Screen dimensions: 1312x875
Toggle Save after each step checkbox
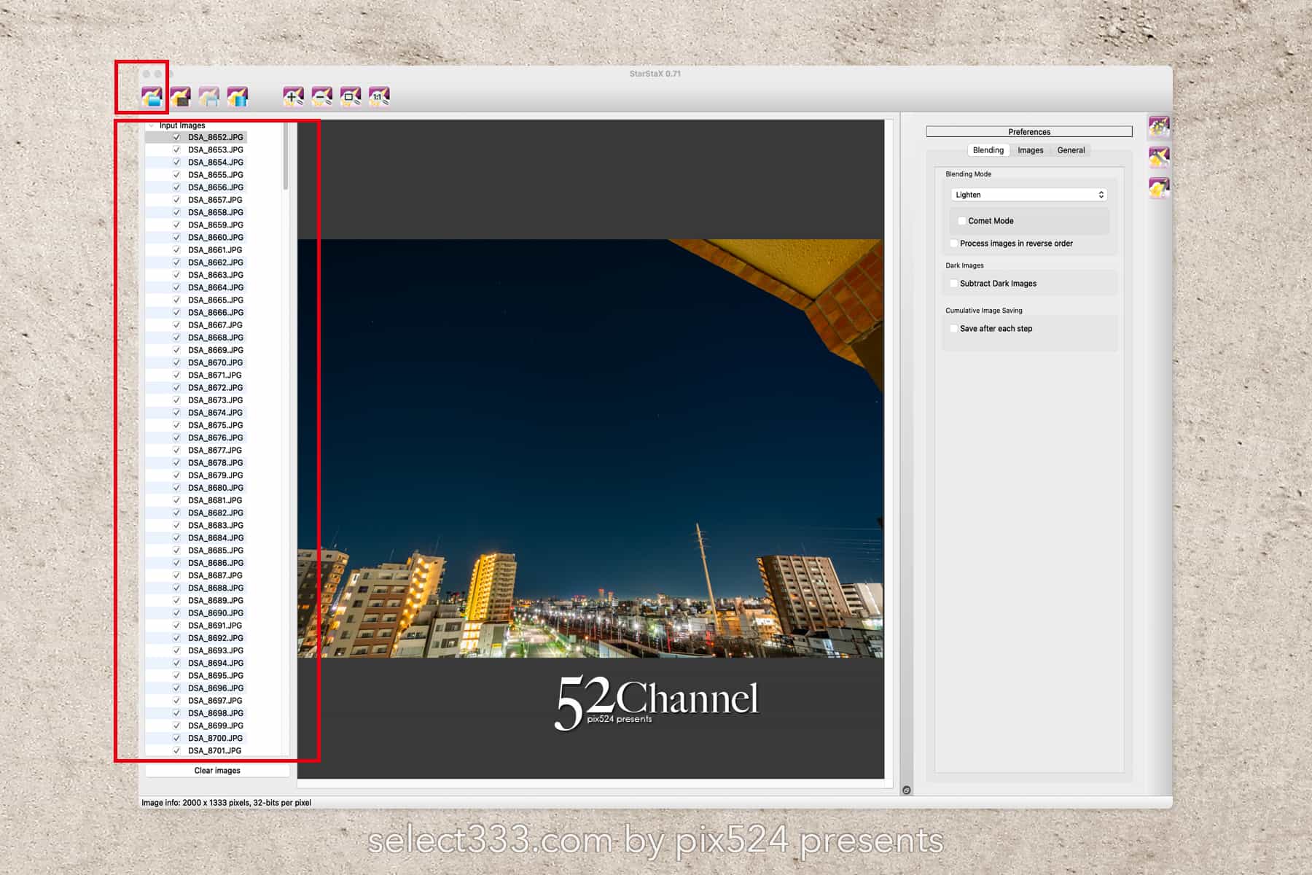pos(954,329)
